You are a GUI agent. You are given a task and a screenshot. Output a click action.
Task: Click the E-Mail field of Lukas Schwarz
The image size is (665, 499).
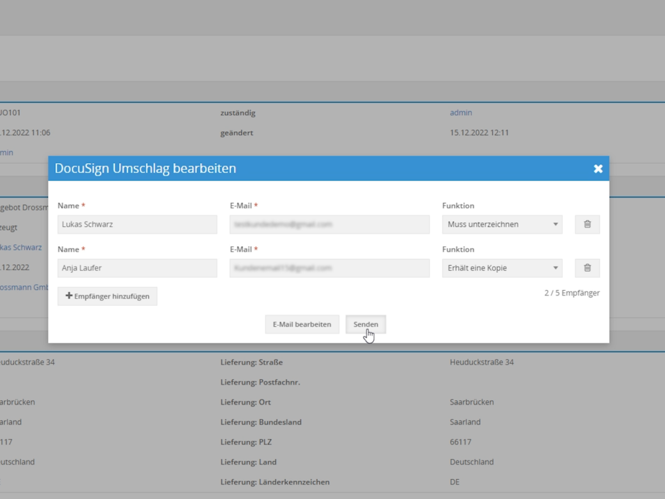pos(329,224)
